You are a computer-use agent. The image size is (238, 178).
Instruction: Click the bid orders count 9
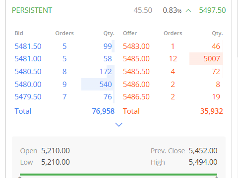point(64,85)
